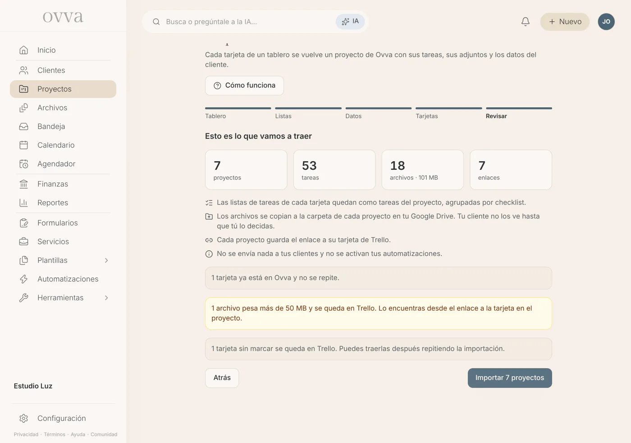631x443 pixels.
Task: Click the Nuevo button
Action: tap(565, 22)
